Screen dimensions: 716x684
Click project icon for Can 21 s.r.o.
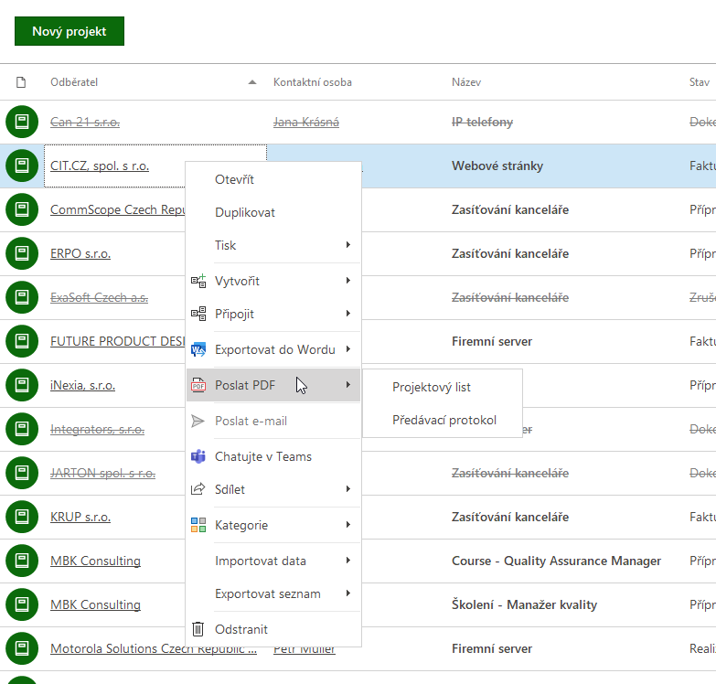[x=22, y=122]
